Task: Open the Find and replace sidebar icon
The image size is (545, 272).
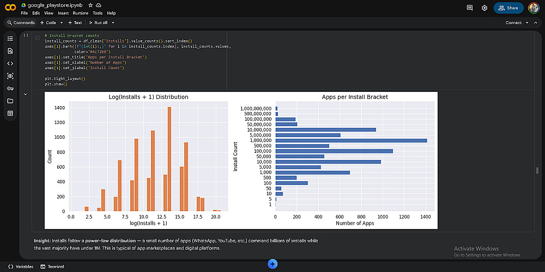Action: point(10,51)
